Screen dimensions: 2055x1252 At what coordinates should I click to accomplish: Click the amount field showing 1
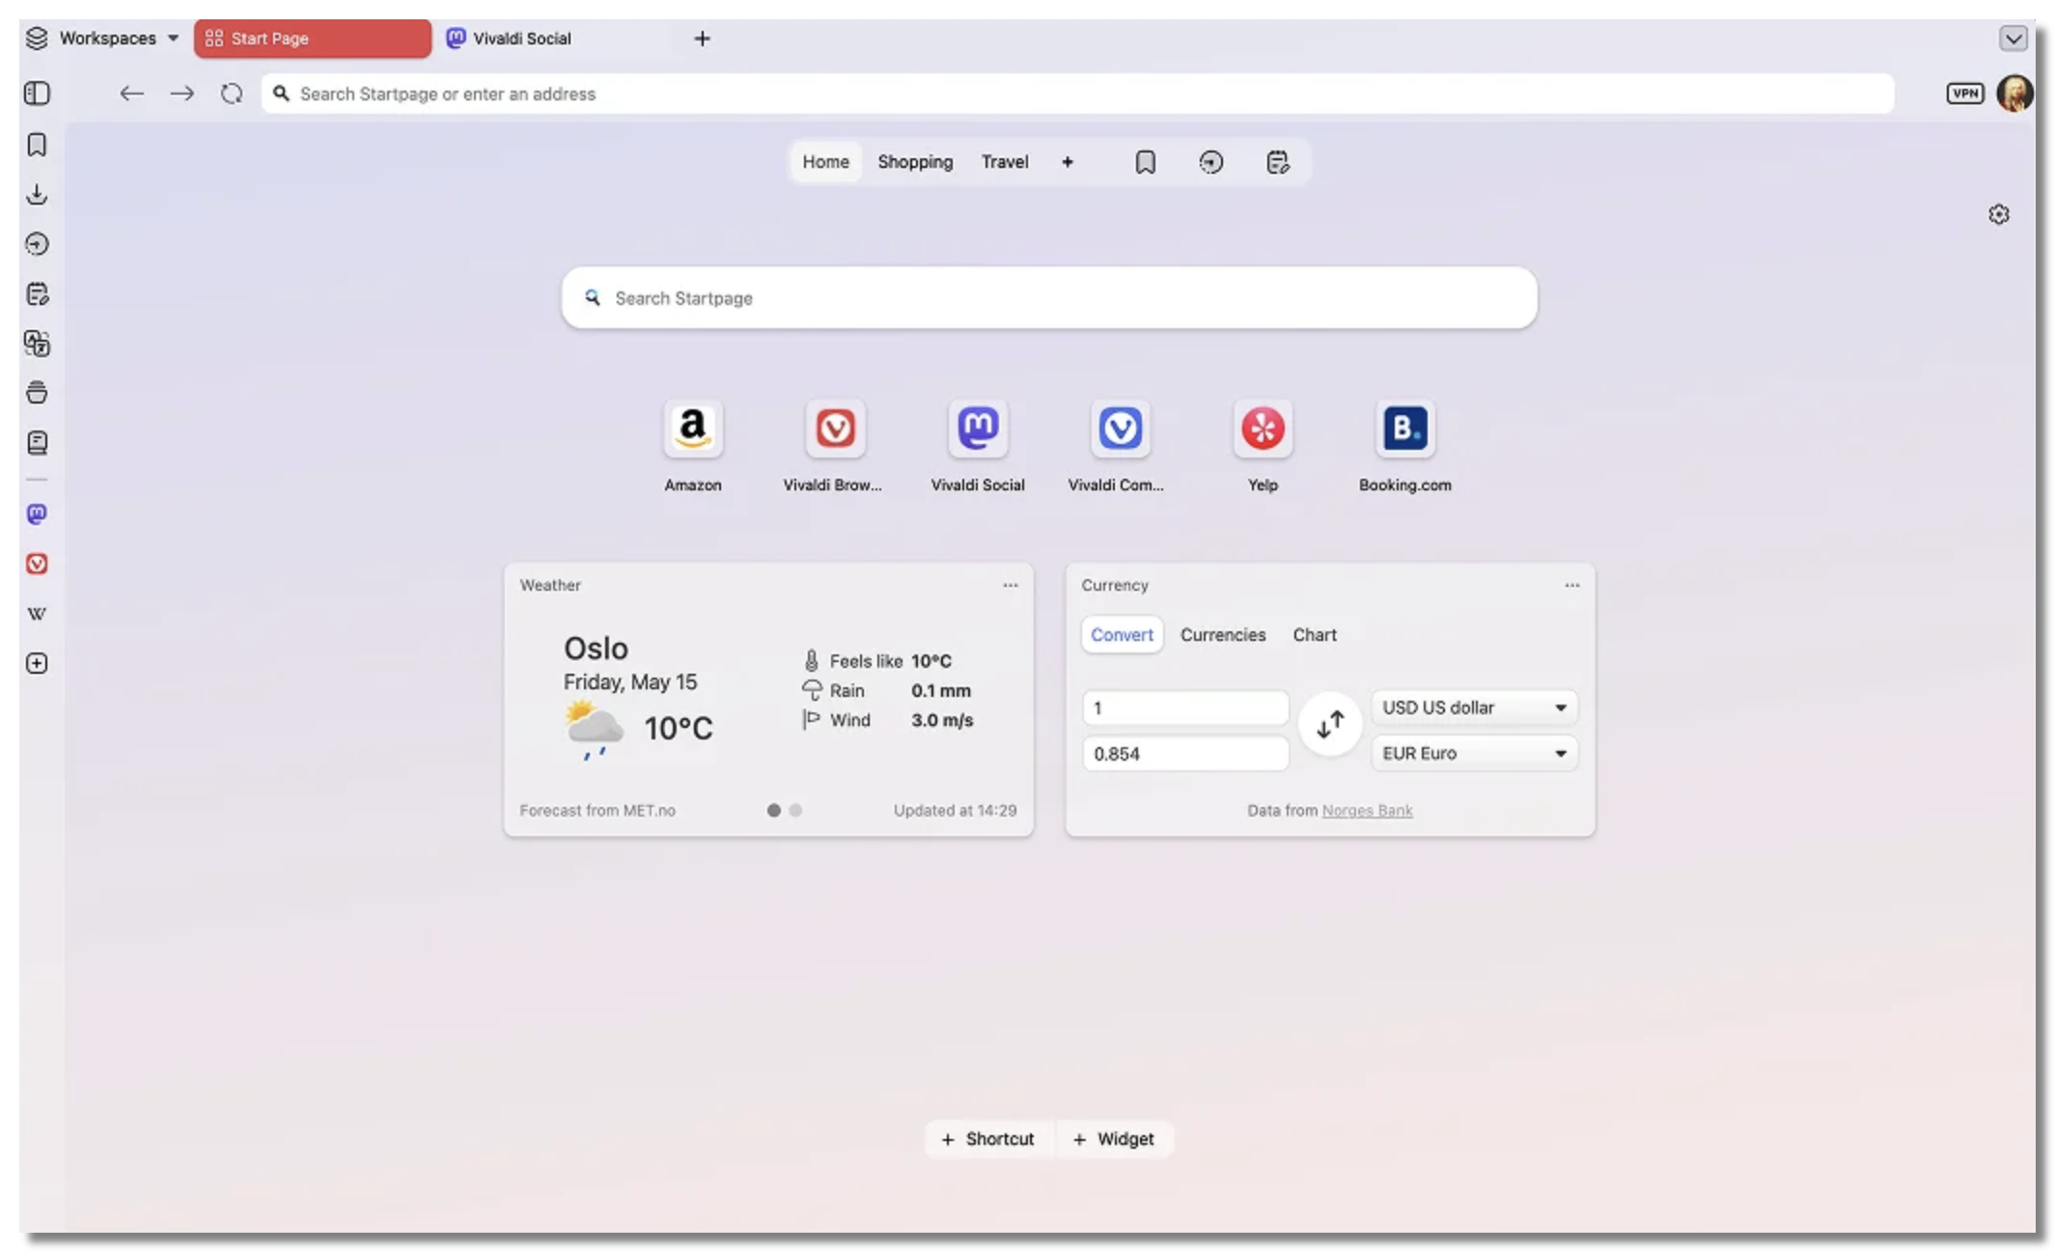click(x=1185, y=708)
